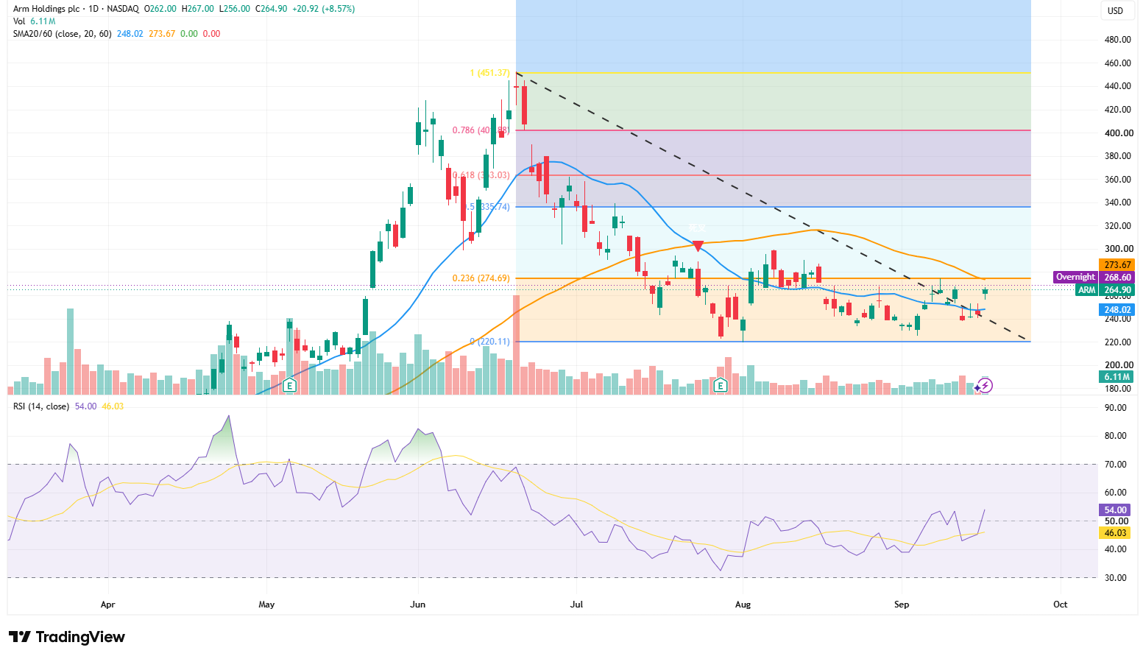Viewport: 1143px width, 659px height.
Task: Click the blue 248.02 value in SMA legend
Action: click(130, 34)
